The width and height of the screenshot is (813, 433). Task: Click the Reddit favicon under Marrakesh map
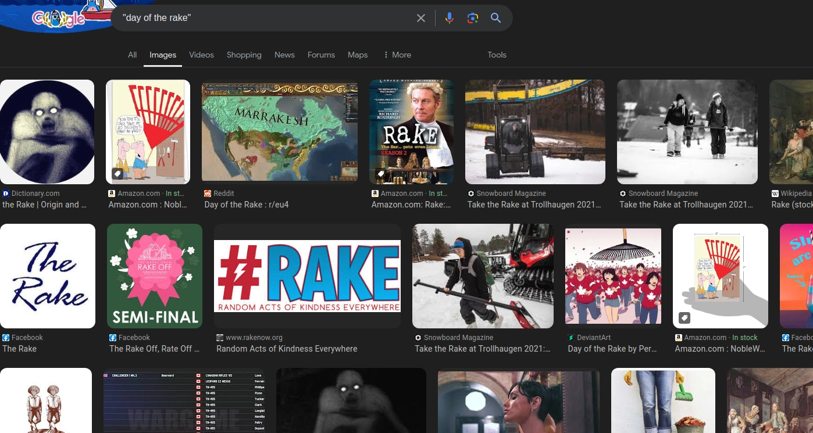[x=208, y=194]
